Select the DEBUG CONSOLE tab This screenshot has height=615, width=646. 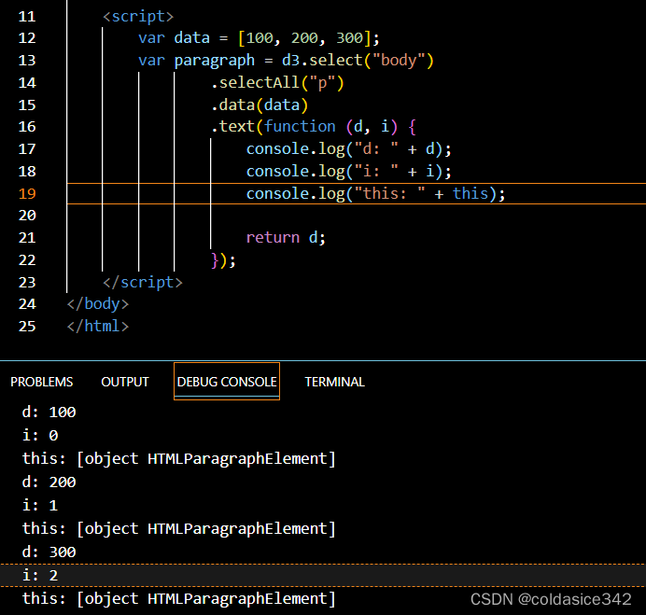tap(227, 382)
